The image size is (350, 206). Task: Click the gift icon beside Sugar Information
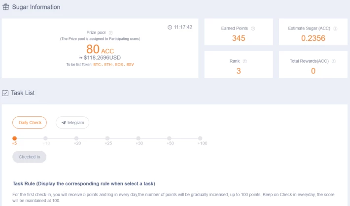[5, 7]
